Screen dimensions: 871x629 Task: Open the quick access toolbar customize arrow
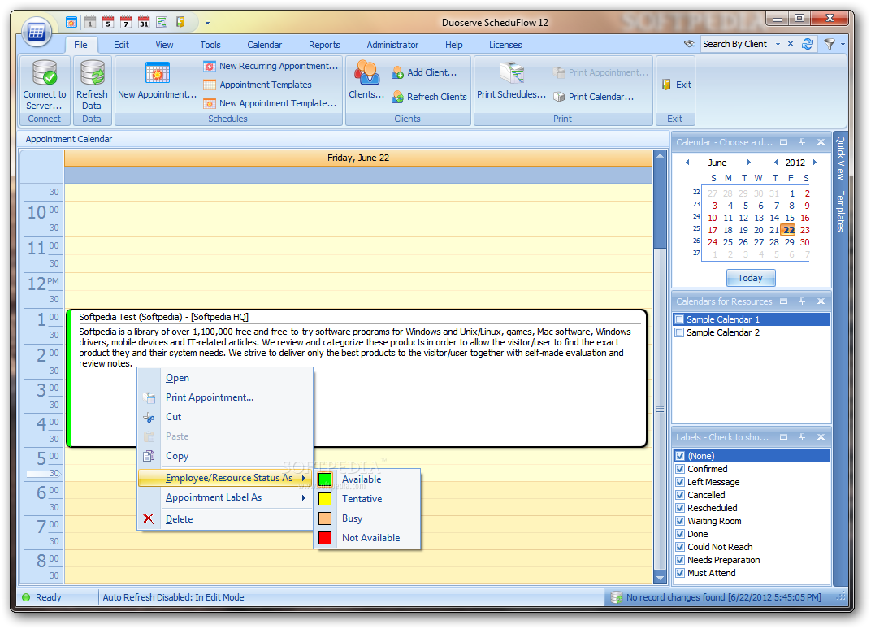[x=207, y=22]
